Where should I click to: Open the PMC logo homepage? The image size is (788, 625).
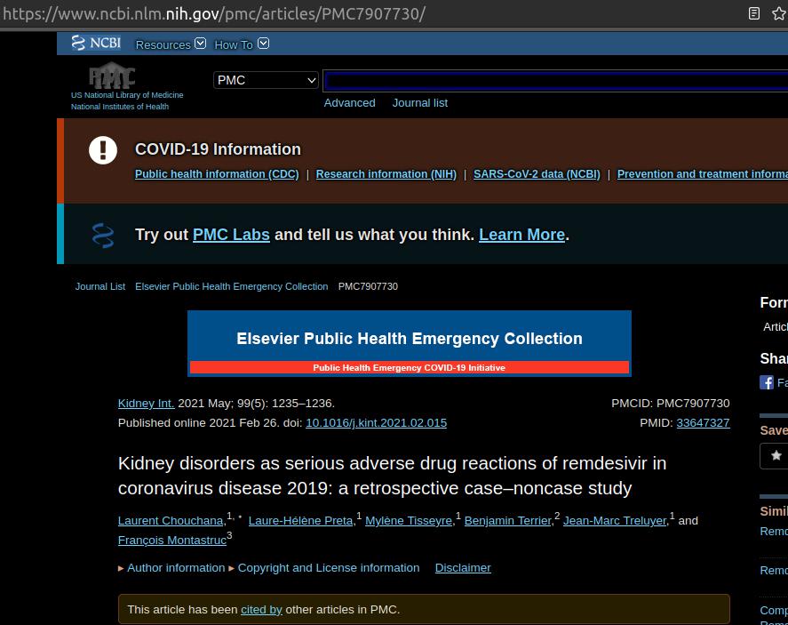112,76
